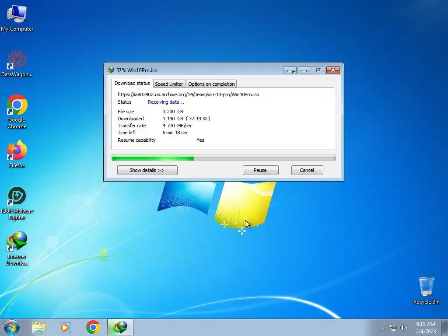
Task: Click the Show desktop strip at taskbar end
Action: pos(445,327)
